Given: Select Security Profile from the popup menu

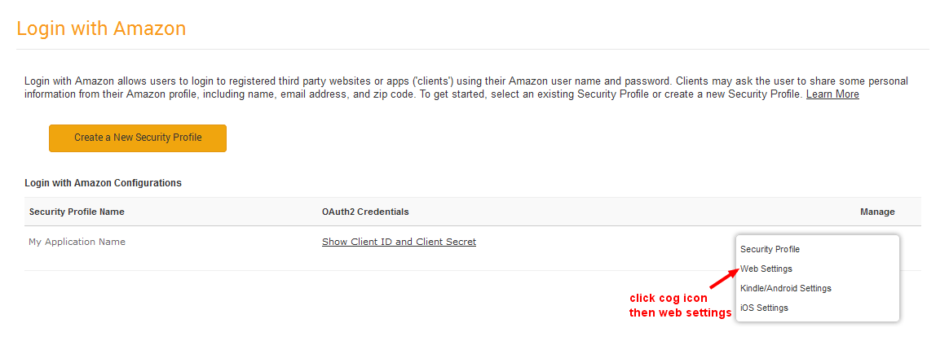Looking at the screenshot, I should point(770,249).
